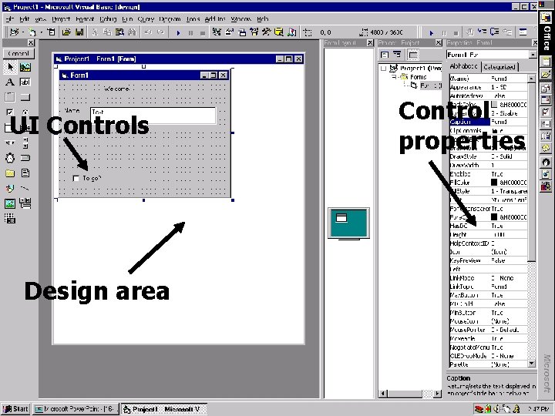Select the MousePointer property row

[488, 330]
